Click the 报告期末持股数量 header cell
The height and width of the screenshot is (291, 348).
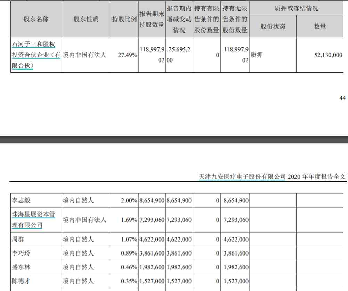pyautogui.click(x=152, y=19)
